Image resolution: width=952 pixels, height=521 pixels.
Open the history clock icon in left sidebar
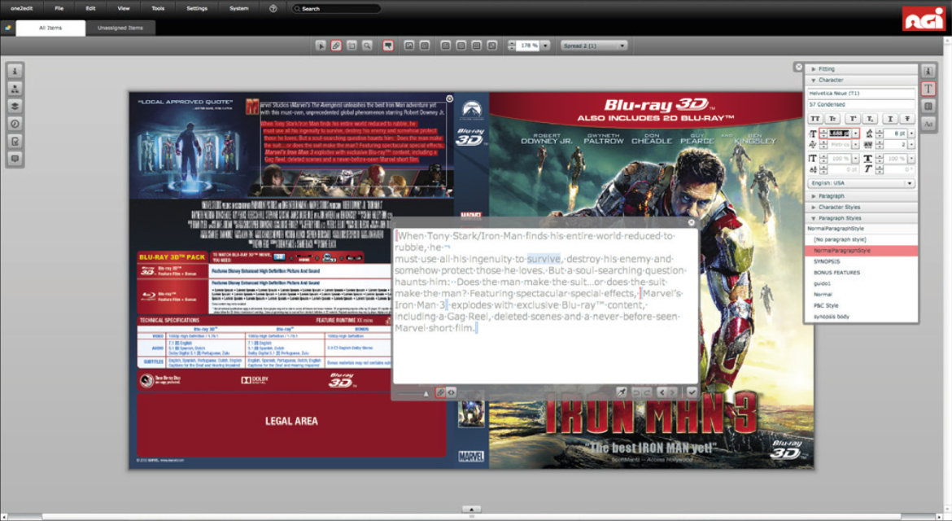(15, 123)
